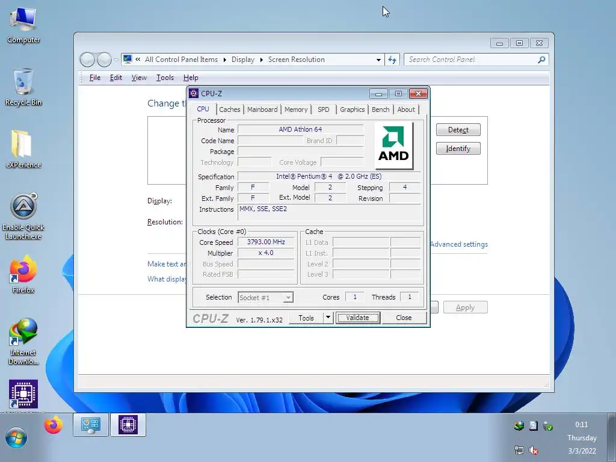Switch to the Caches tab
Screen dimensions: 616x462
[x=229, y=109]
